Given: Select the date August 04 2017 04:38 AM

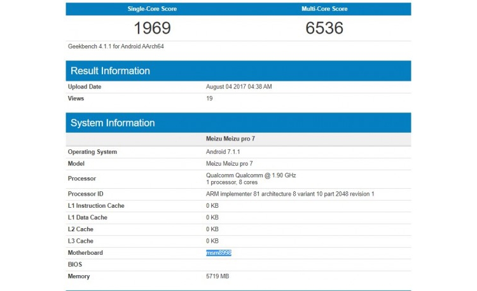Looking at the screenshot, I should point(238,86).
